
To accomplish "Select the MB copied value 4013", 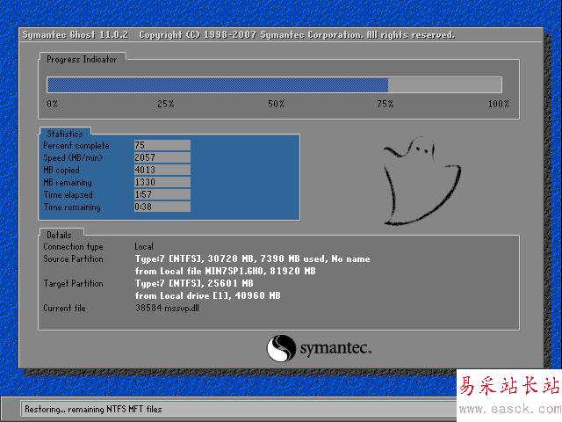I will (x=162, y=170).
